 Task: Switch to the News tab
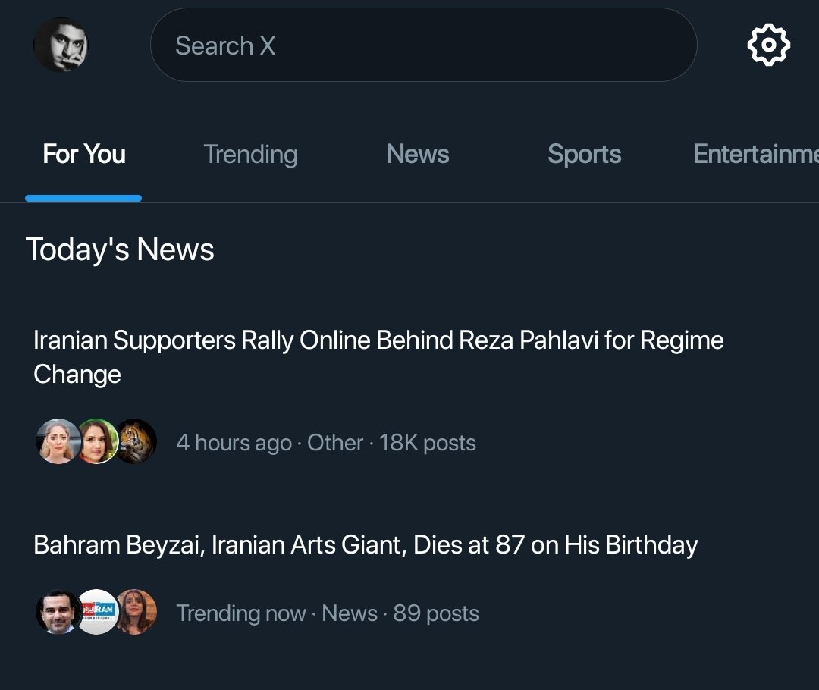pos(418,154)
